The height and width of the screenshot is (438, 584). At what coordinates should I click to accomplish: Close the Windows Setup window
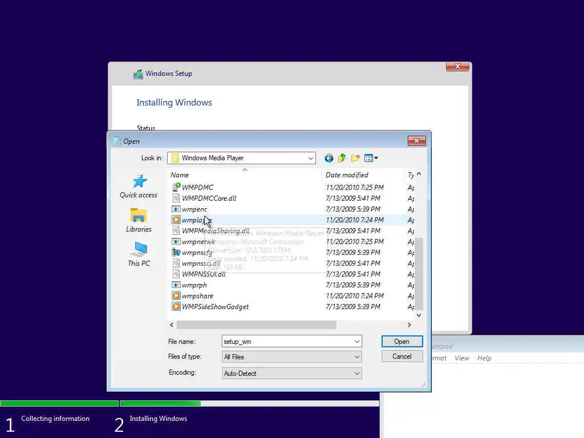click(457, 66)
